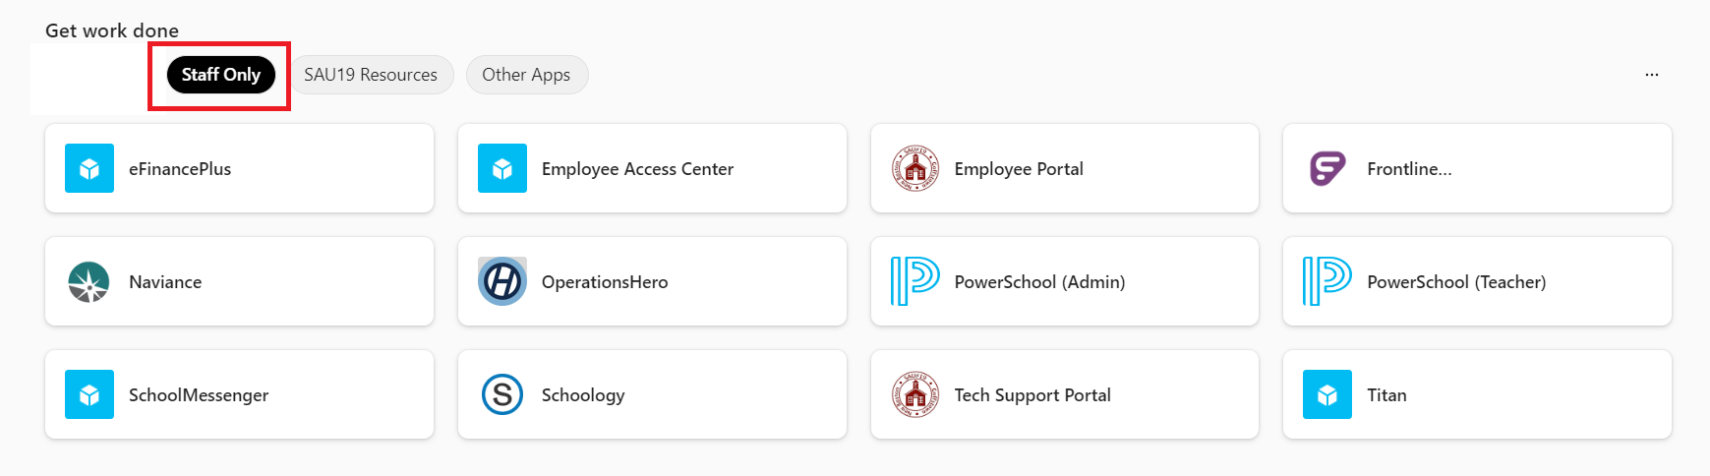Open the three-dot more options menu
The height and width of the screenshot is (476, 1710).
click(x=1652, y=75)
